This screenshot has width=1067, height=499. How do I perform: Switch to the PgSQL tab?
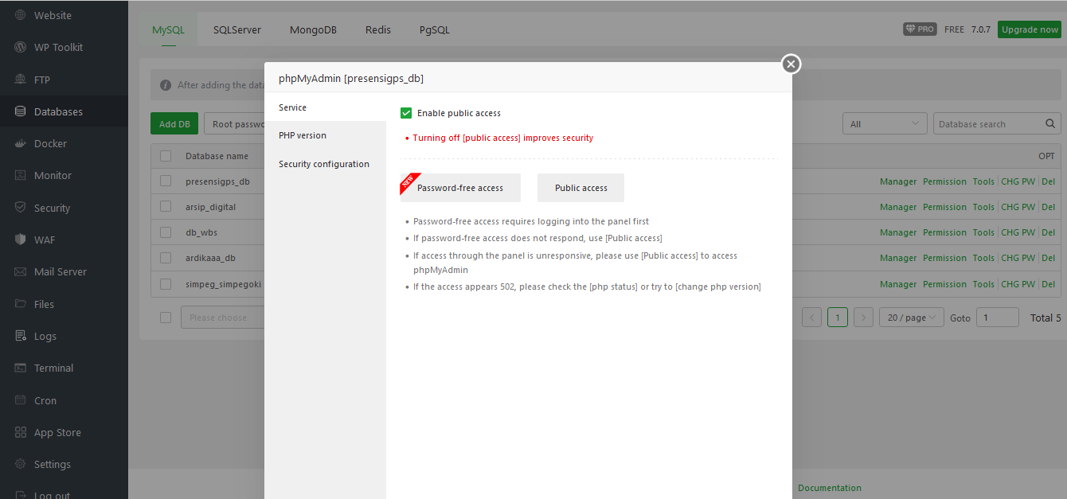[435, 30]
